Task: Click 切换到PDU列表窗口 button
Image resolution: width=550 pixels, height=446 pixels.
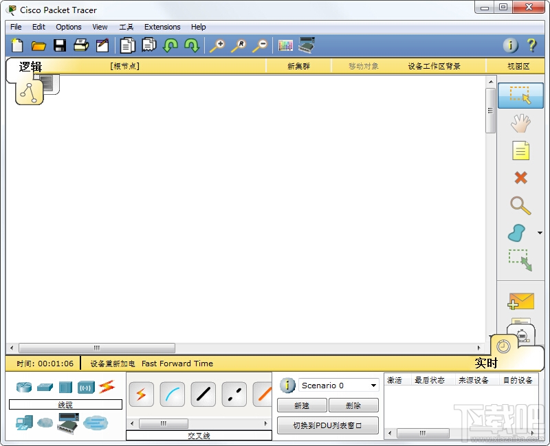Action: pyautogui.click(x=328, y=425)
